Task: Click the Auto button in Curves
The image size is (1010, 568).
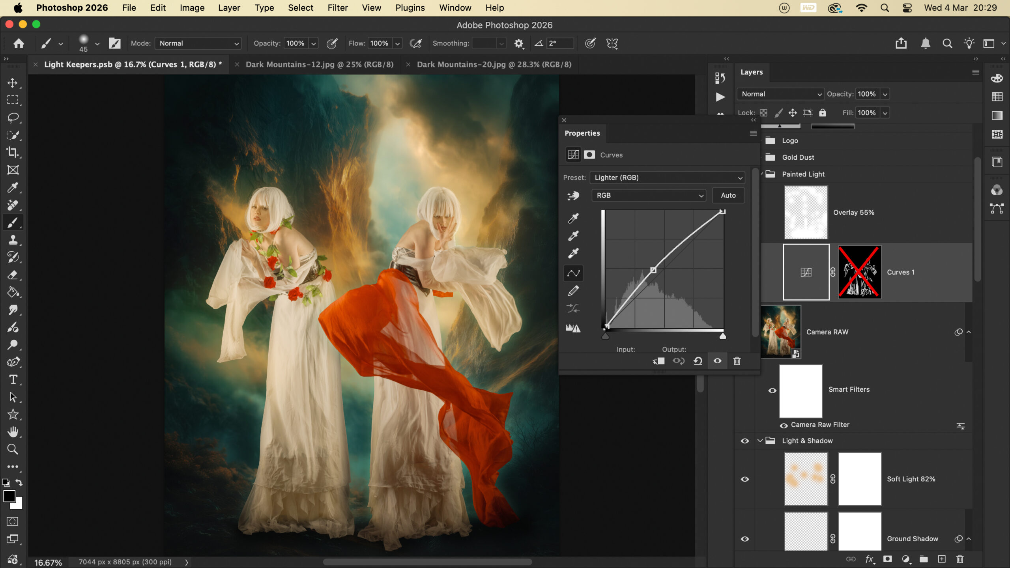Action: click(x=728, y=195)
